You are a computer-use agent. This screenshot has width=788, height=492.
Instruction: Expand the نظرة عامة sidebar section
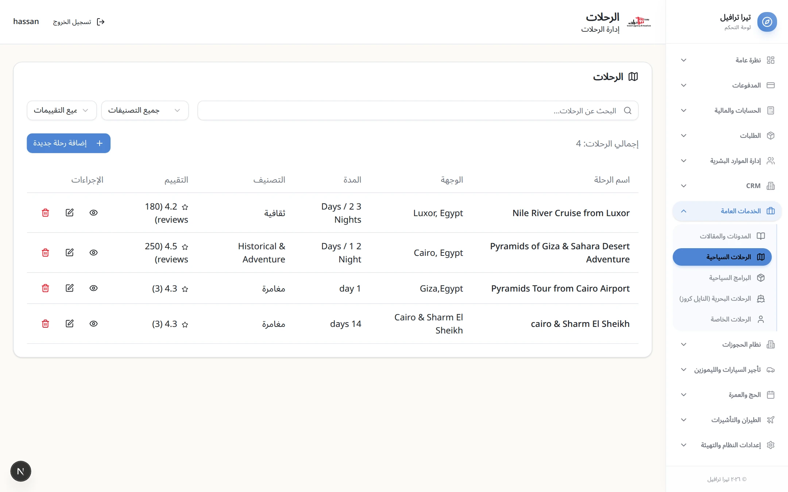727,60
